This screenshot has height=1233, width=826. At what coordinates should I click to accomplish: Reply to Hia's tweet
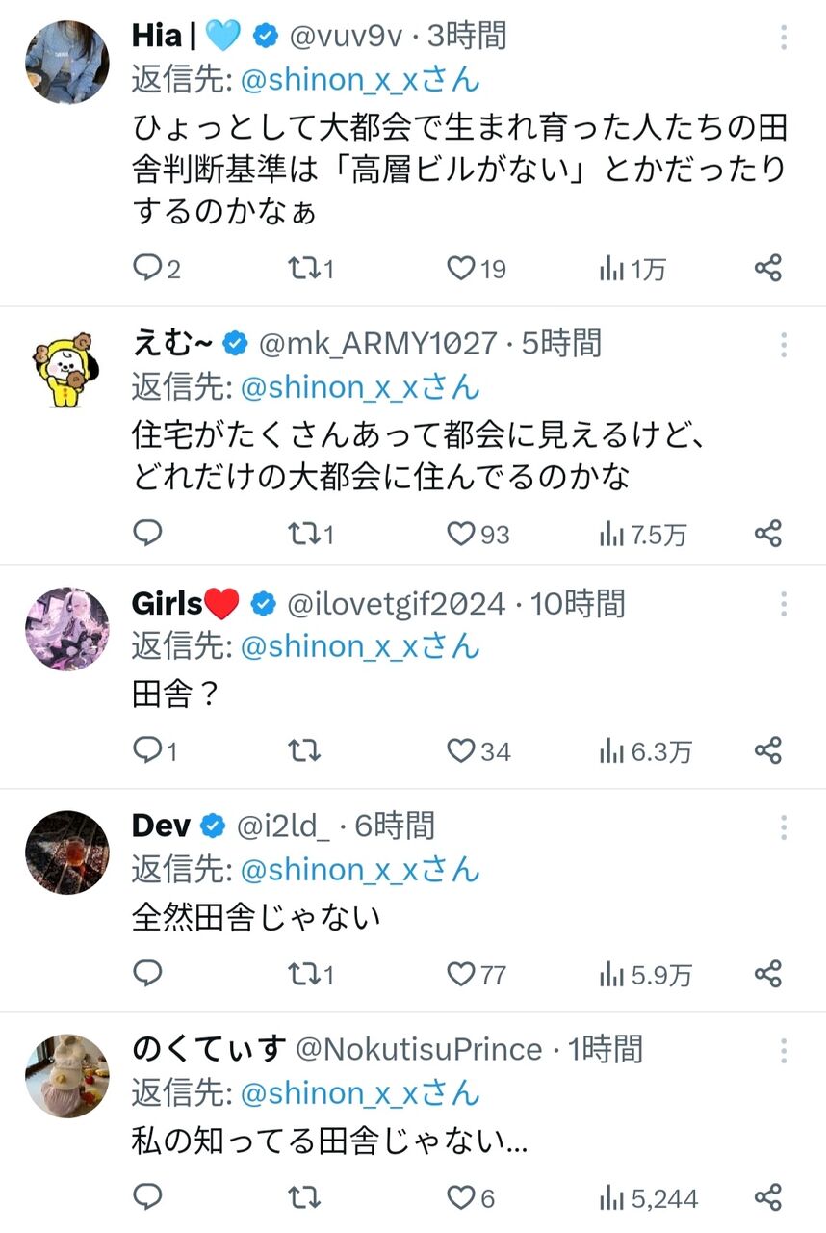tap(156, 269)
